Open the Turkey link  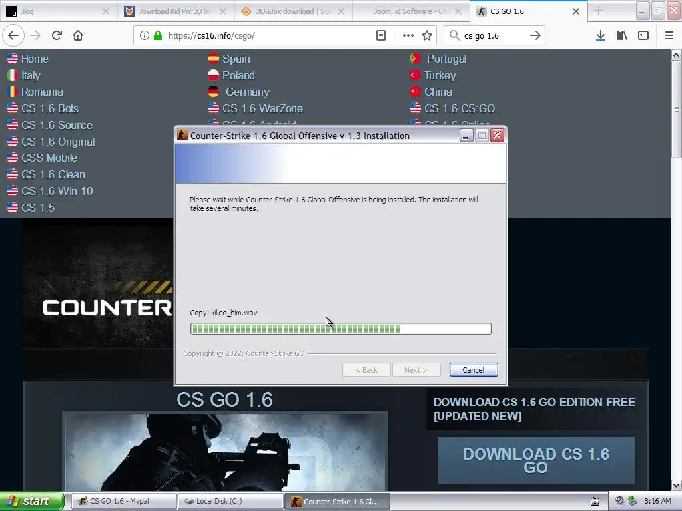440,75
